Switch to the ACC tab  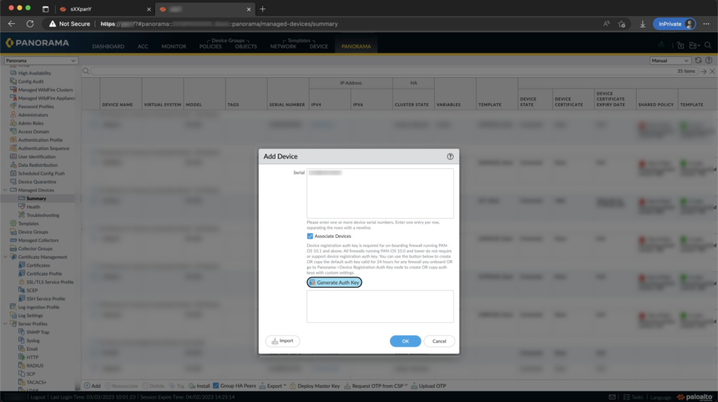coord(143,46)
